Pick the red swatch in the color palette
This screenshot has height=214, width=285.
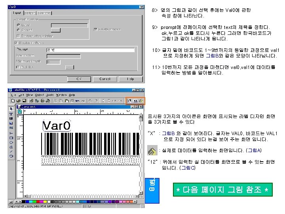38,202
